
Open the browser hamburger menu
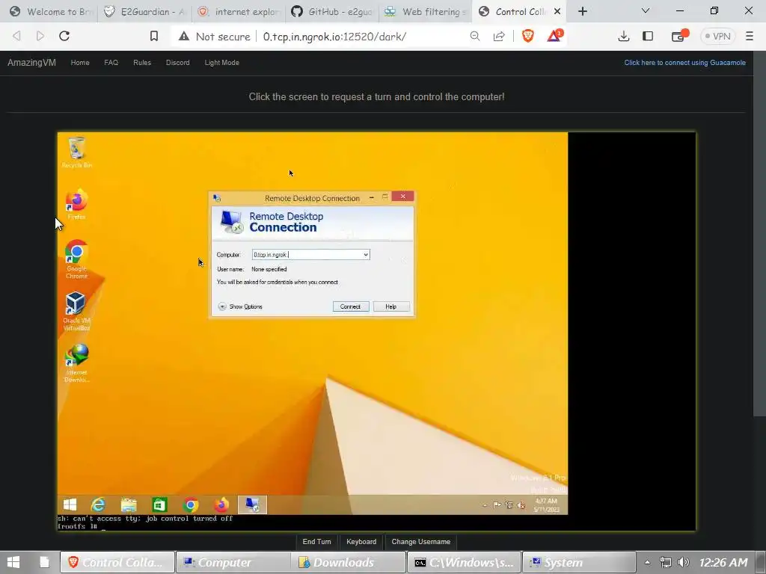pyautogui.click(x=750, y=36)
